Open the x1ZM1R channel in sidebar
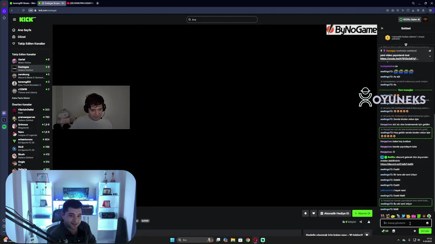The height and width of the screenshot is (244, 435). 31,91
